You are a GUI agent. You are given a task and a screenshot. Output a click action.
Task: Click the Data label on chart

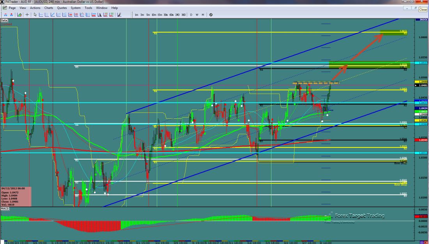point(4,20)
